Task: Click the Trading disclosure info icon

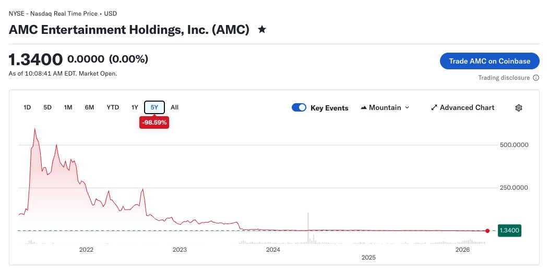Action: [536, 78]
